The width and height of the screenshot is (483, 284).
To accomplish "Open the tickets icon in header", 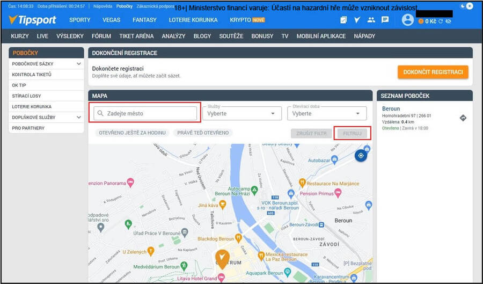I will coord(343,20).
